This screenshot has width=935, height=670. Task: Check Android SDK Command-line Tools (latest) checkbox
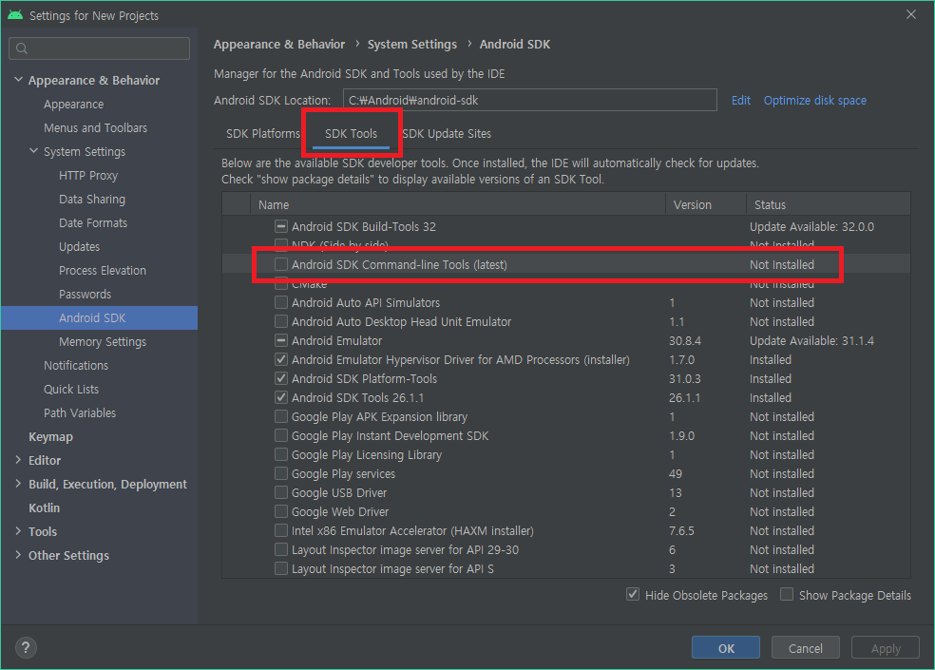click(281, 264)
